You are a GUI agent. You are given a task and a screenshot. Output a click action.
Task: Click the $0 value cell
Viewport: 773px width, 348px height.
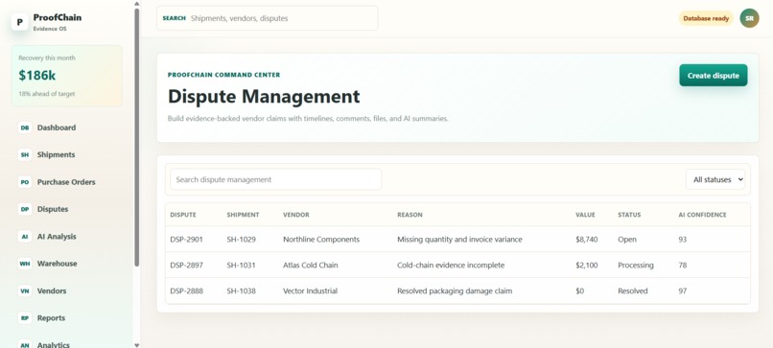coord(579,290)
